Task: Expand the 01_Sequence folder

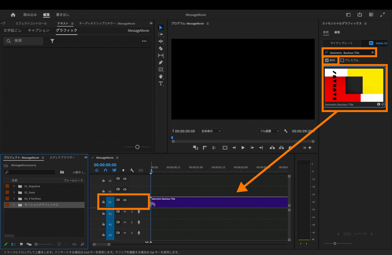Action: tap(14, 186)
